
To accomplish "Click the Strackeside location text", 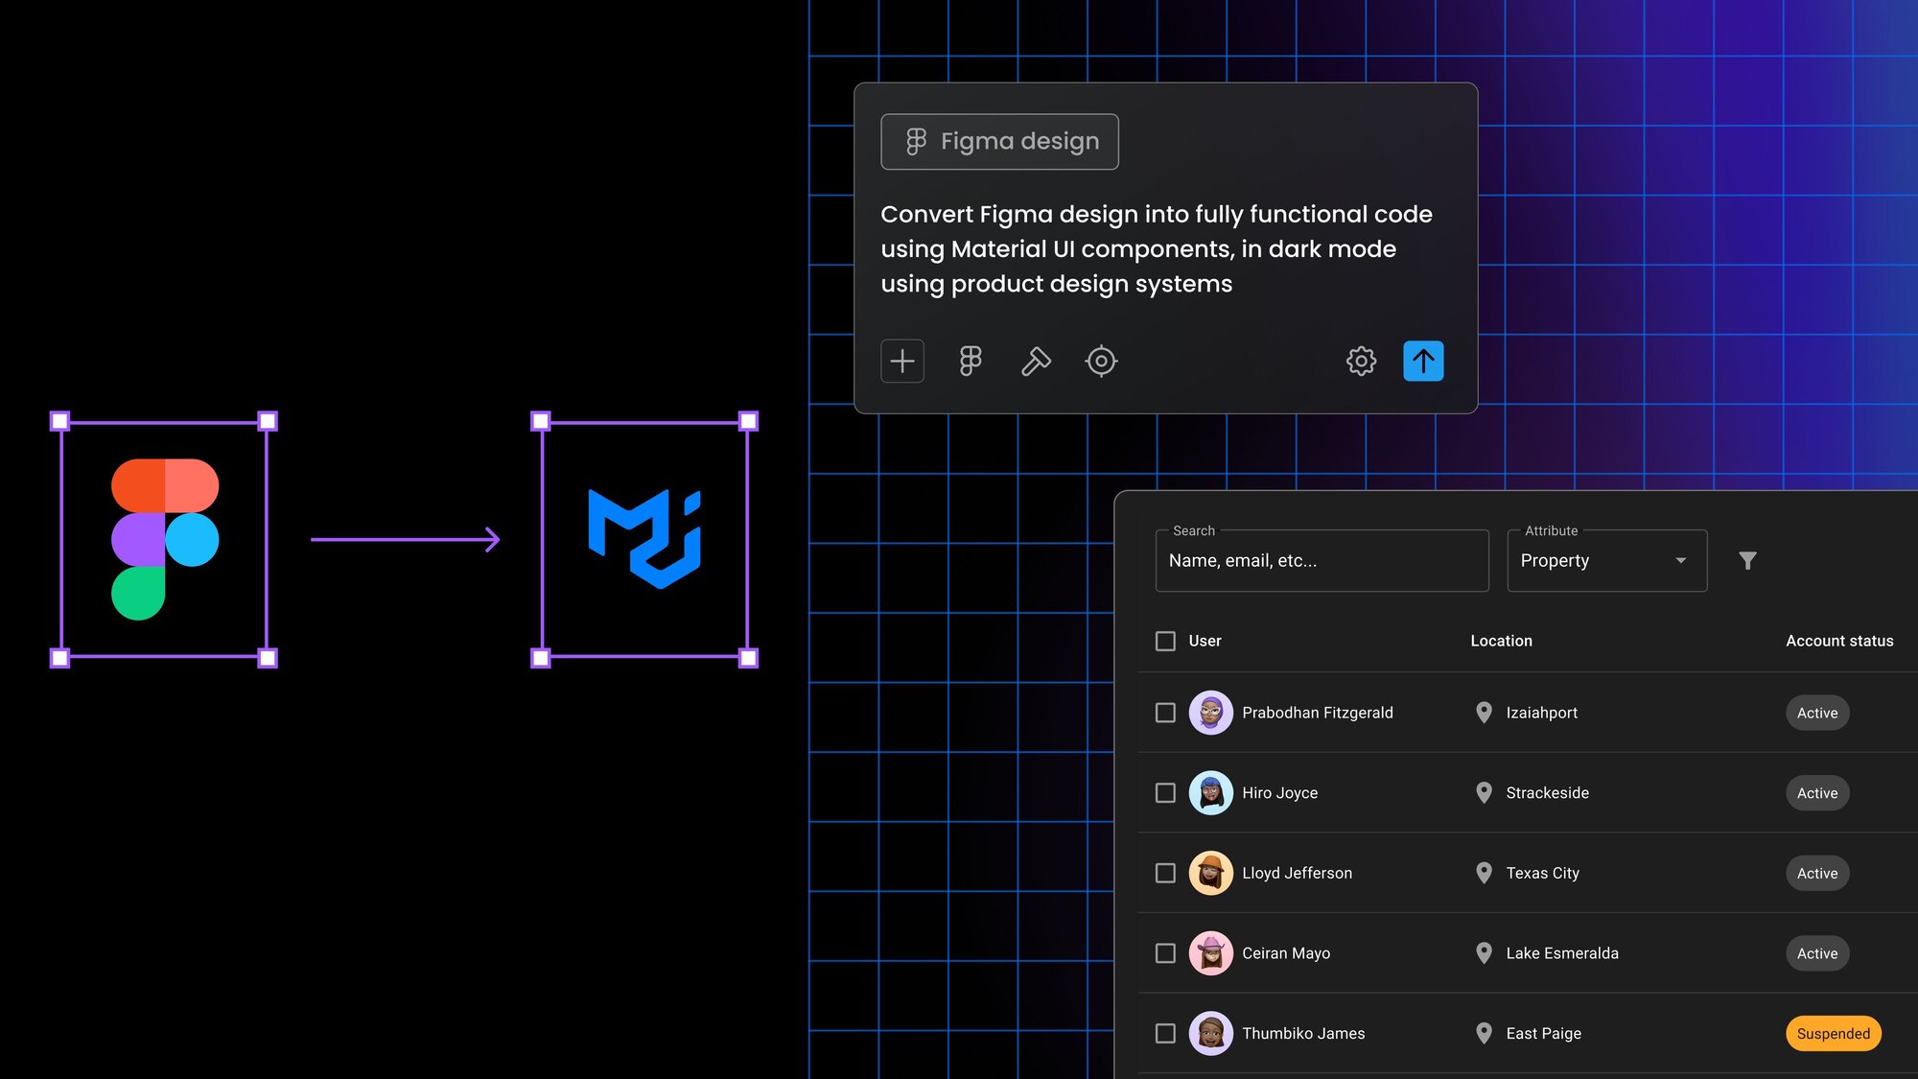I will pyautogui.click(x=1547, y=793).
